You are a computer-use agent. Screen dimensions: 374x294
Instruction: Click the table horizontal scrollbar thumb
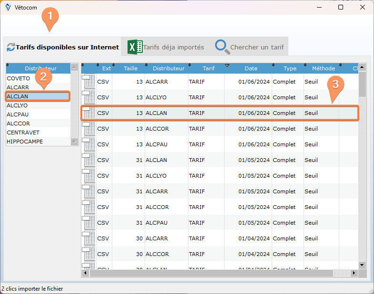click(211, 273)
